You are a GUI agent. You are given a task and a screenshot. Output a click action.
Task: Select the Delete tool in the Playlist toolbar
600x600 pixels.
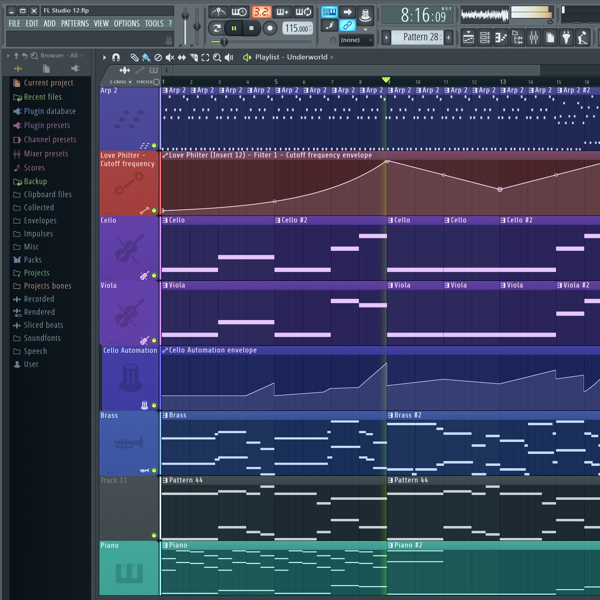159,57
